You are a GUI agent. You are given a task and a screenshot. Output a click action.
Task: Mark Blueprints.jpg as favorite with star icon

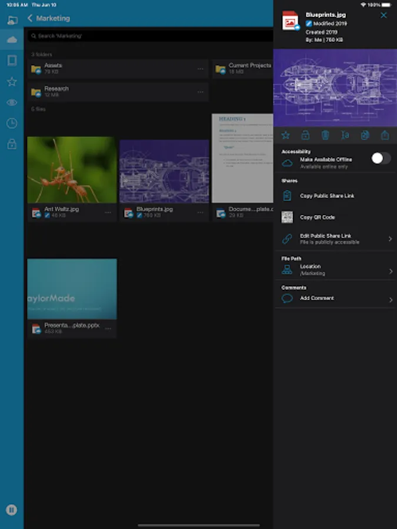click(286, 135)
